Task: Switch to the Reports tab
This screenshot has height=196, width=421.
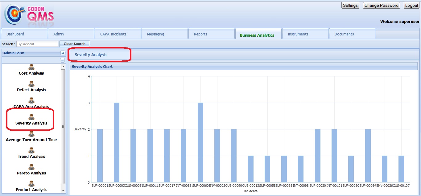Action: 200,34
